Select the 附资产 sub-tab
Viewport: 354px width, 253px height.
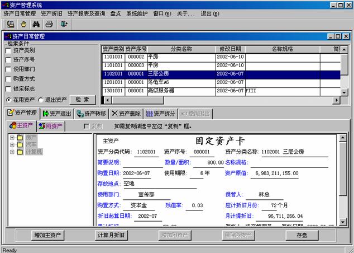(51, 126)
